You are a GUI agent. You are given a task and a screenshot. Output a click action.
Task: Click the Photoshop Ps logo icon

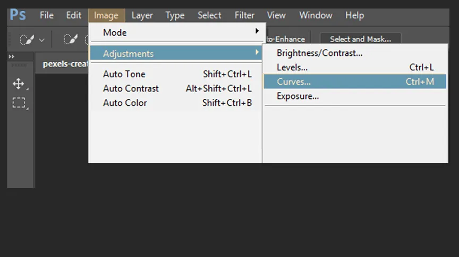18,15
